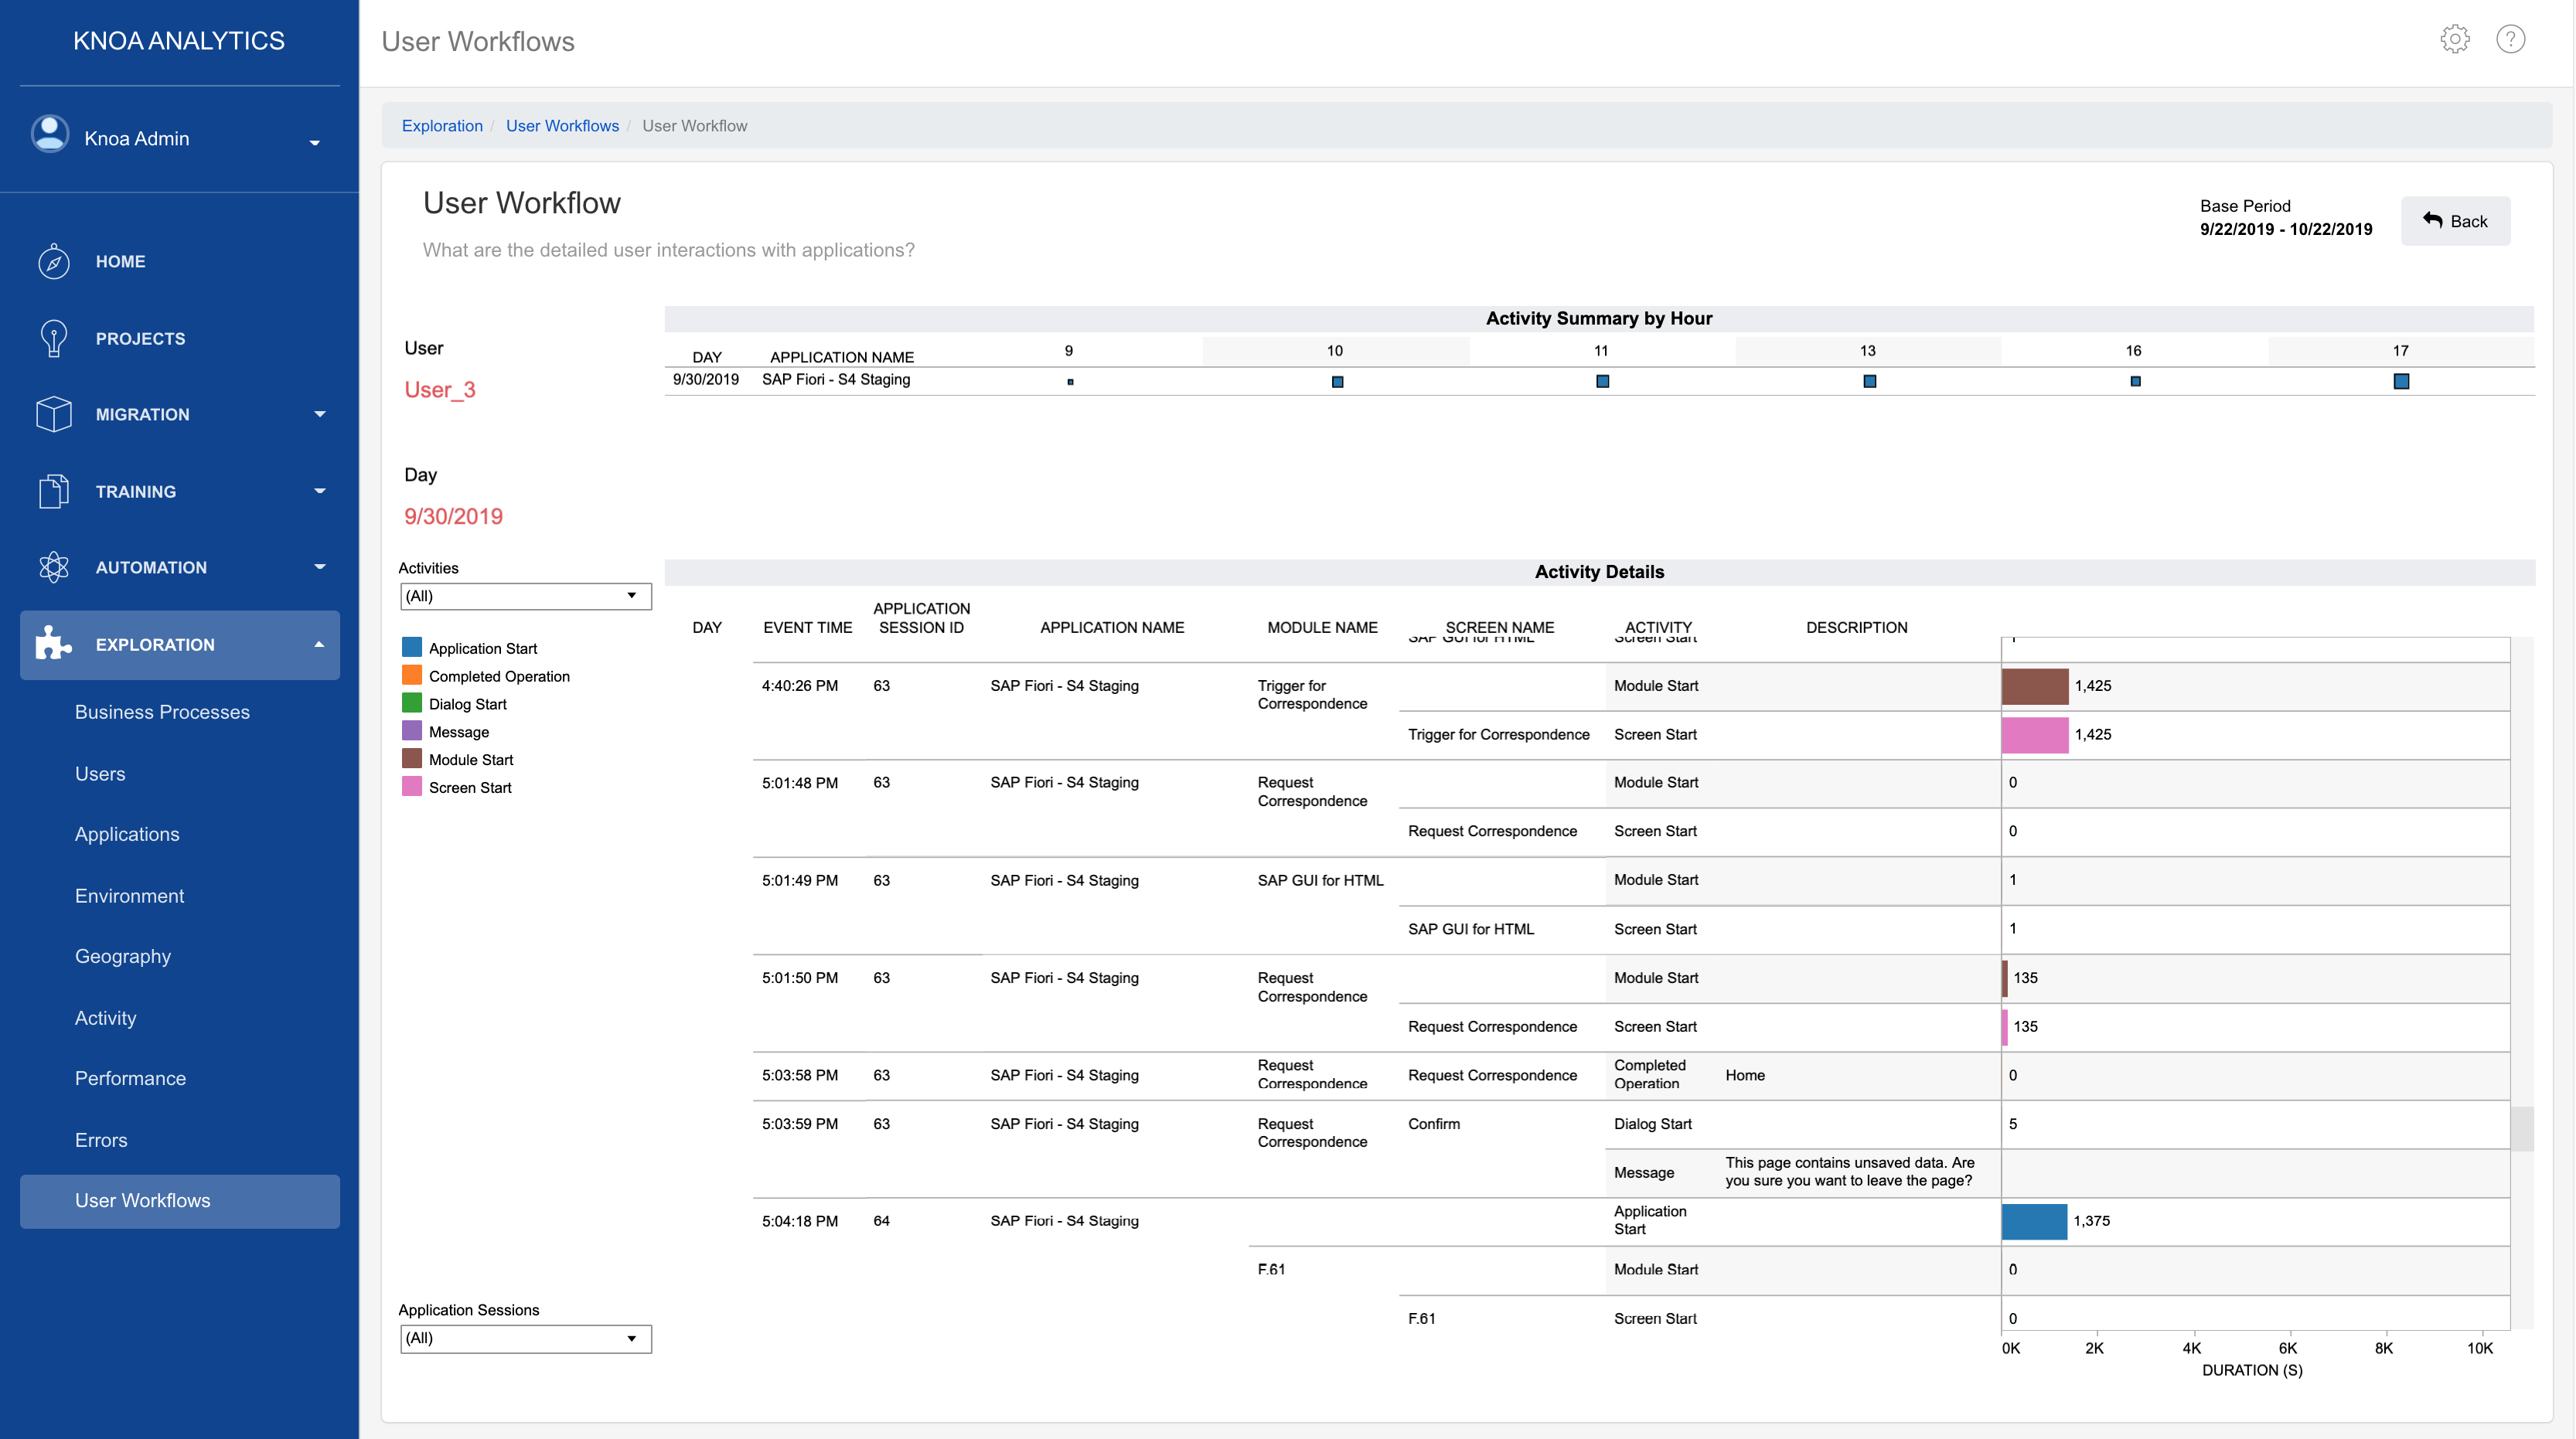
Task: Expand the Migration submenu arrow
Action: point(320,413)
